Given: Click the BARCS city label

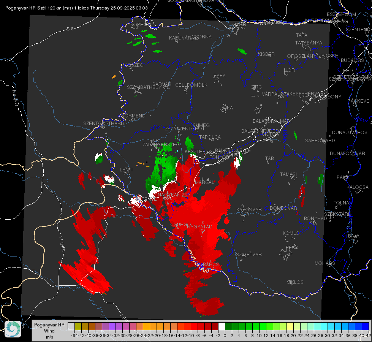Looking at the screenshot, I should (211, 264).
